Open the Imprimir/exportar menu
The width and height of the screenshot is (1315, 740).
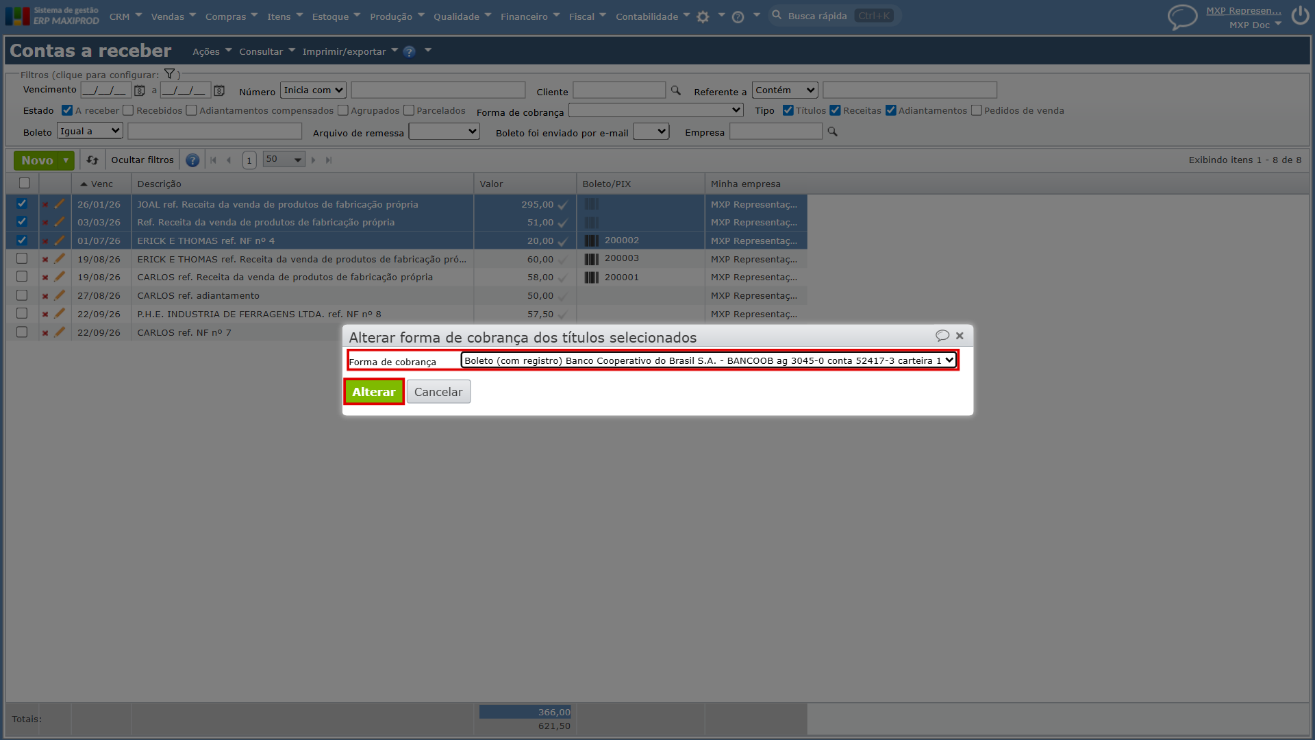[x=350, y=52]
